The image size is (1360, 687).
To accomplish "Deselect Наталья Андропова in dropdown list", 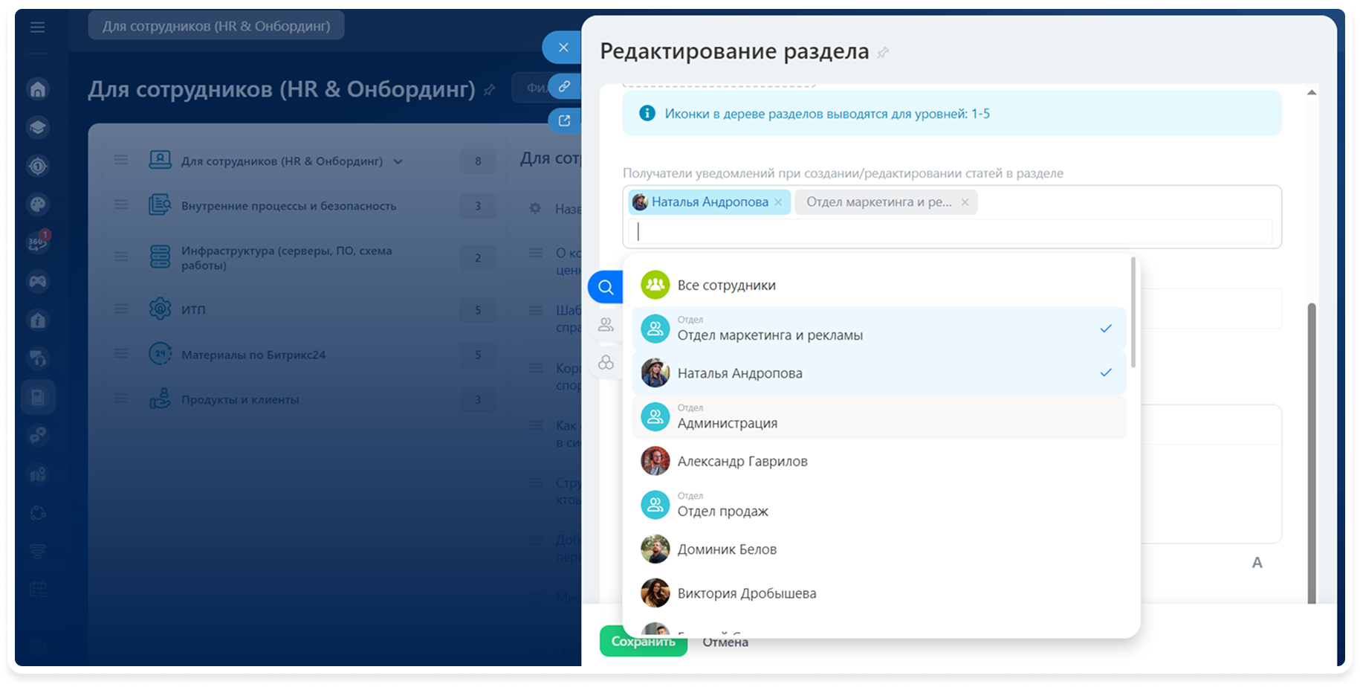I will coord(879,373).
